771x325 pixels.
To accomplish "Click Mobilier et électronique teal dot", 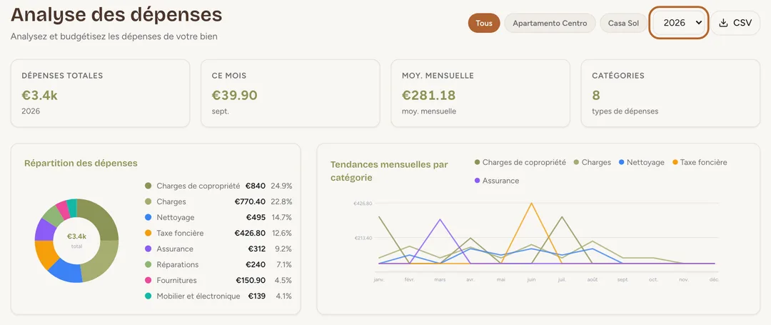I will (148, 296).
